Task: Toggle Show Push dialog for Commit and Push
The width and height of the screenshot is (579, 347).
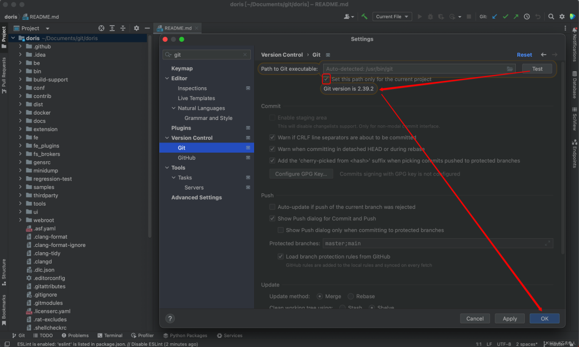Action: click(x=272, y=218)
